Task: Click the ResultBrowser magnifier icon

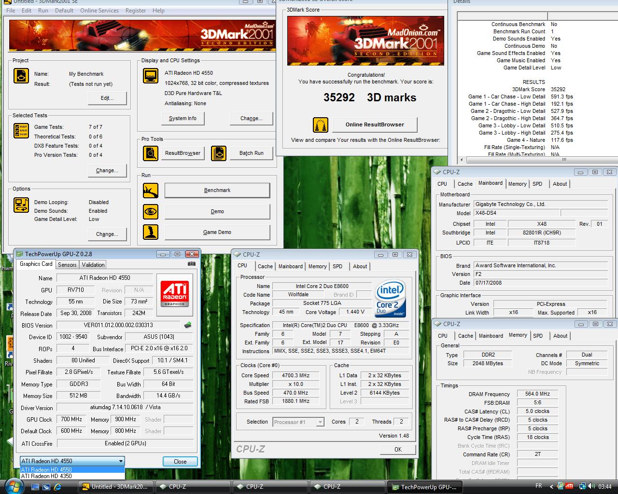Action: tap(151, 153)
